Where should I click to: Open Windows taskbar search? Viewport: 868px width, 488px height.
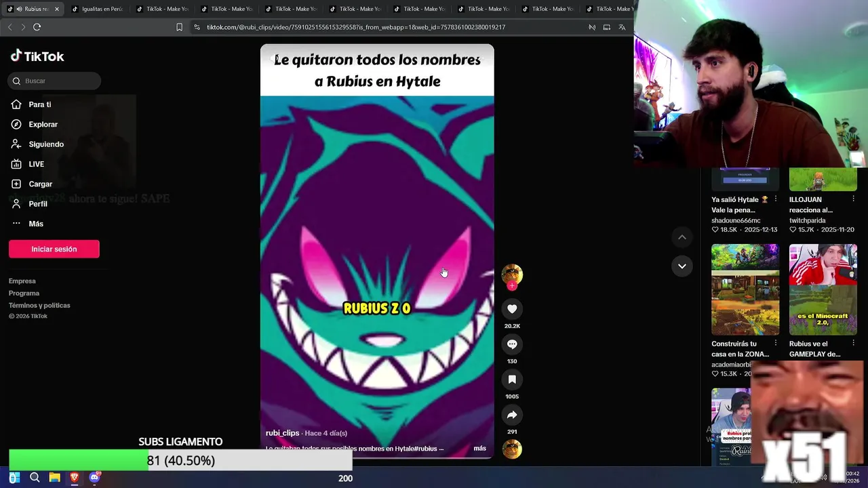coord(35,478)
